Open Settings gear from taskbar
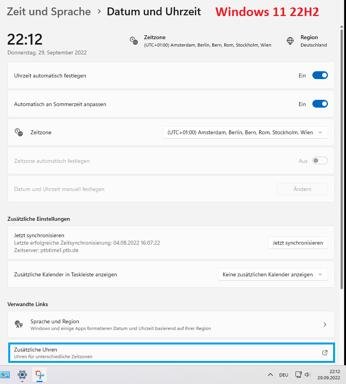Screen dimensions: 346x384 [x=22, y=375]
